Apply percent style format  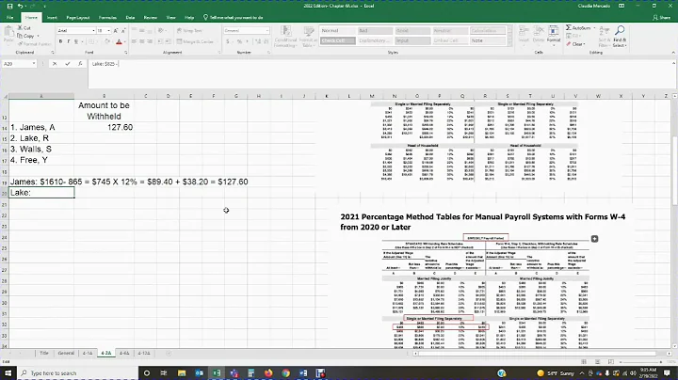pyautogui.click(x=239, y=41)
